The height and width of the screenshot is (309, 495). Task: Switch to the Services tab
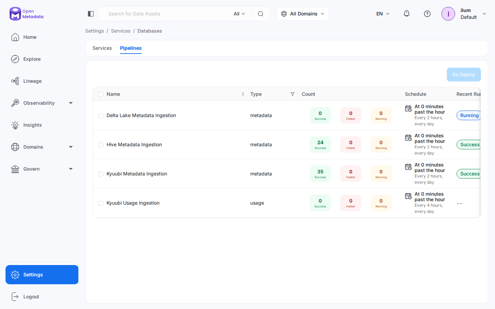(x=102, y=48)
